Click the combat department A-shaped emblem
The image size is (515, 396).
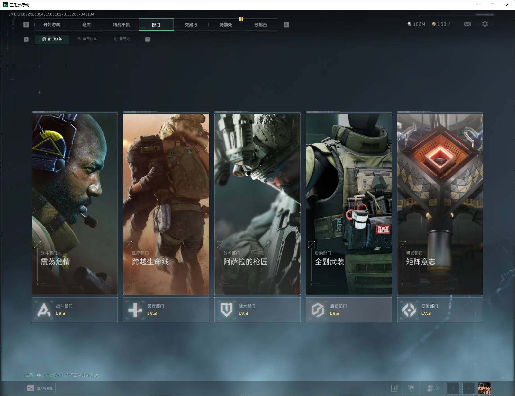click(x=44, y=310)
